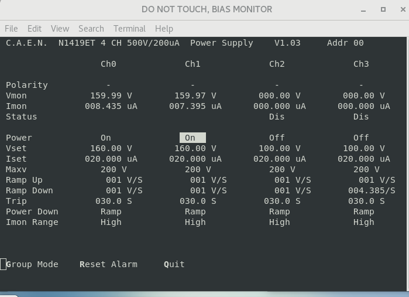Click Ch3 Vset value 100.00 V
409x297 pixels.
(364, 148)
